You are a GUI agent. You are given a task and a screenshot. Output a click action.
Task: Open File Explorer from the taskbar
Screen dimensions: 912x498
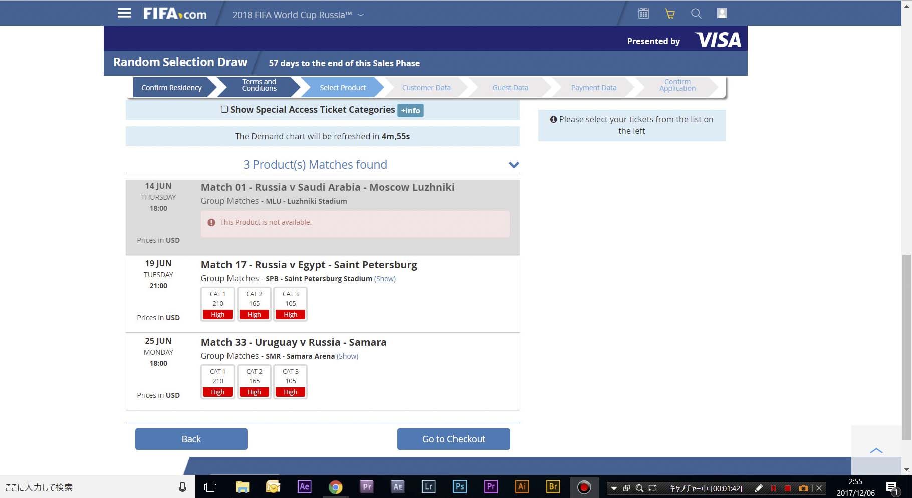(x=243, y=487)
